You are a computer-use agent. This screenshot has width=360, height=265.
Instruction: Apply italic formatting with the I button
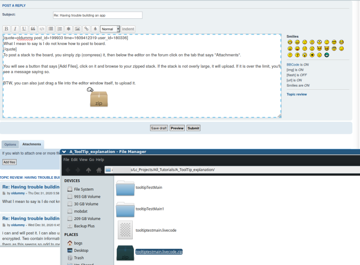click(x=15, y=29)
